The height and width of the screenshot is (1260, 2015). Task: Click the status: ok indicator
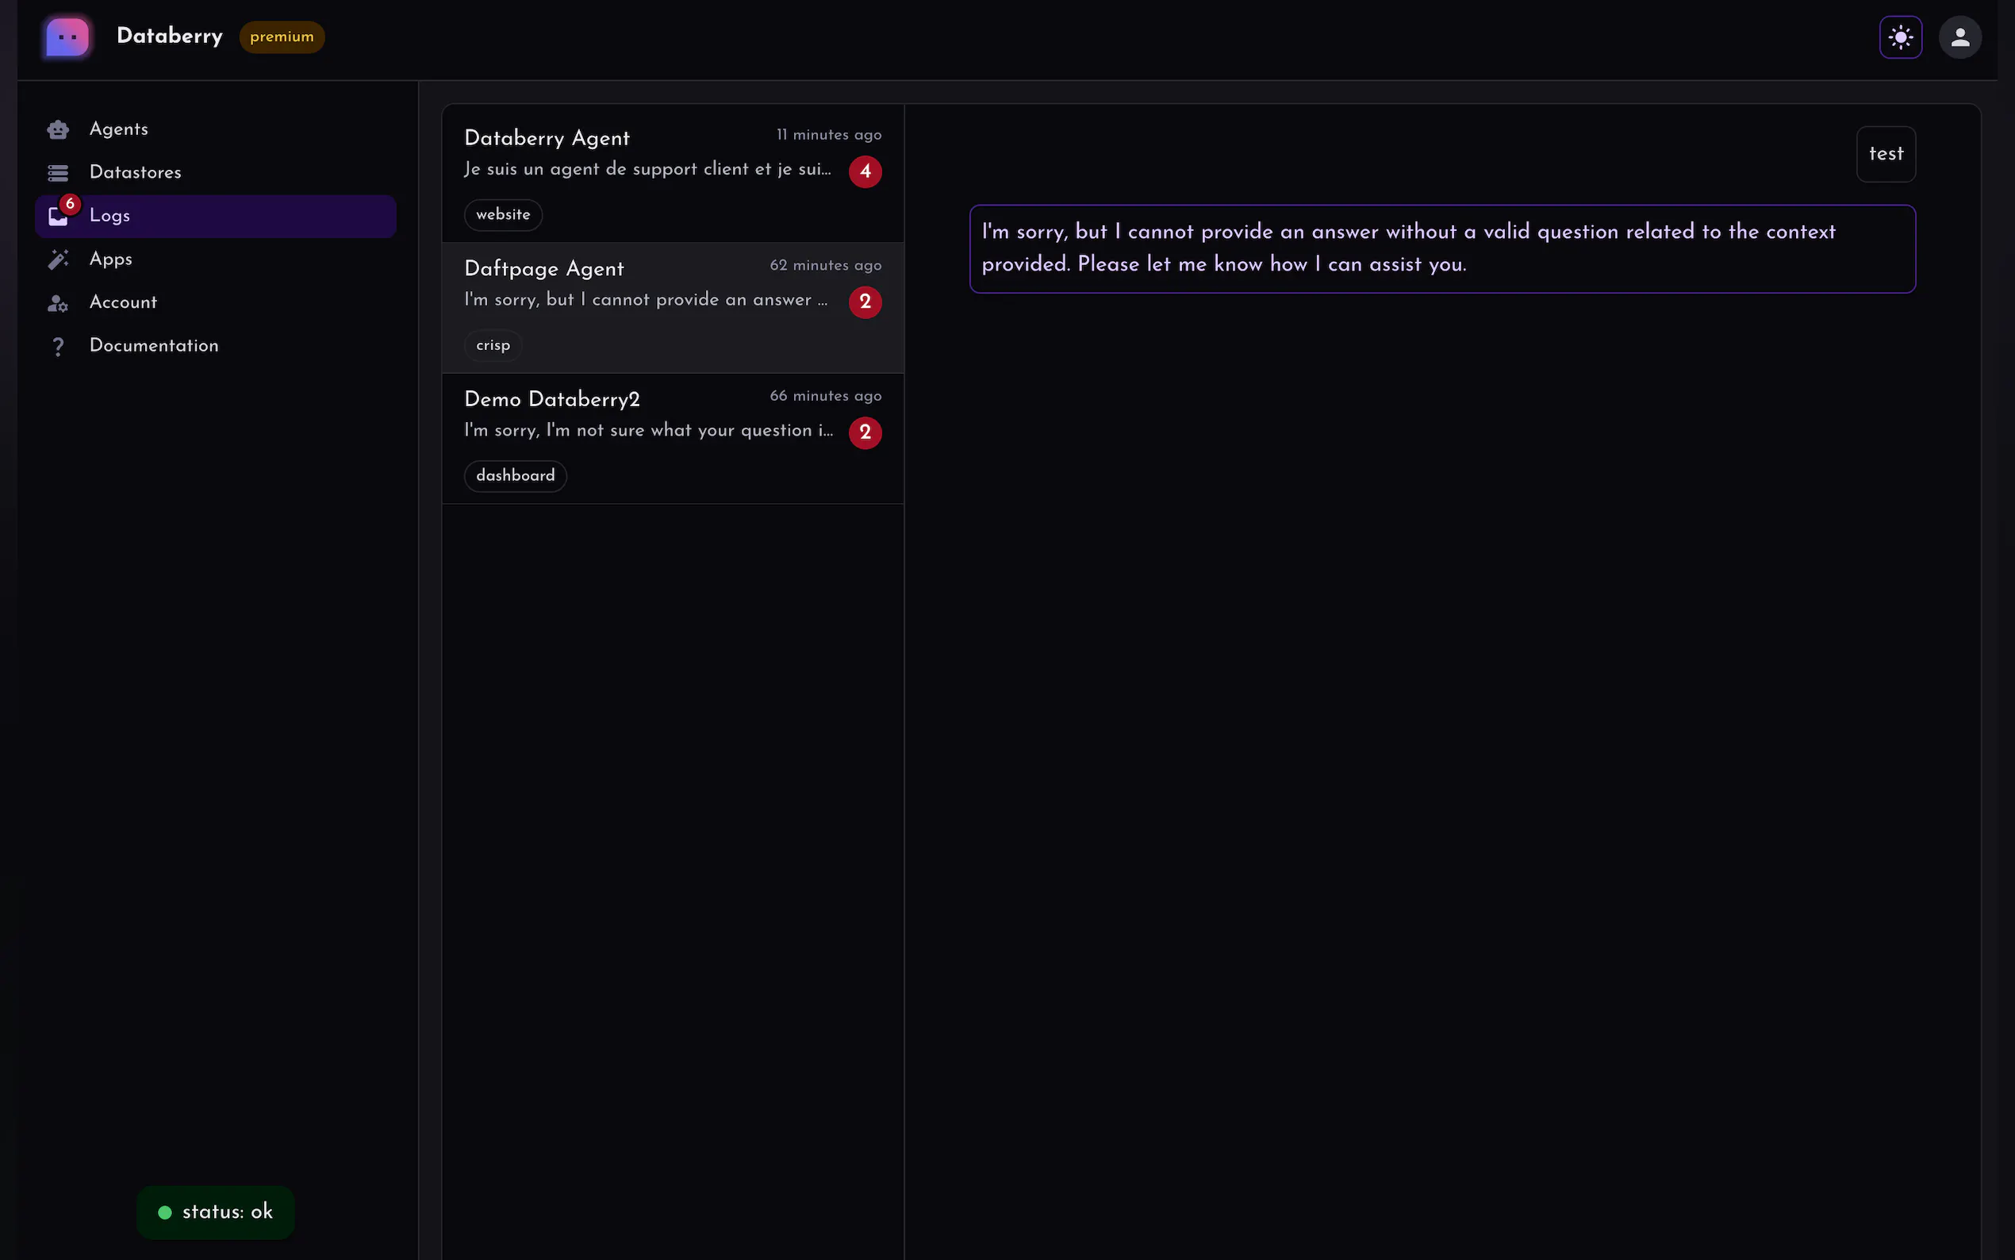point(216,1212)
